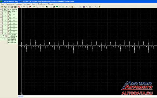Click the binoculars search icon
This screenshot has width=157, height=98.
(54, 7)
